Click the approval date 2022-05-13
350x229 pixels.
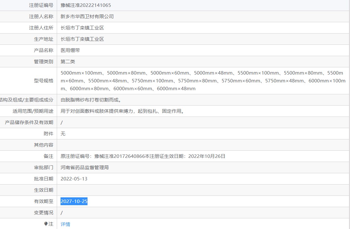[x=74, y=179]
